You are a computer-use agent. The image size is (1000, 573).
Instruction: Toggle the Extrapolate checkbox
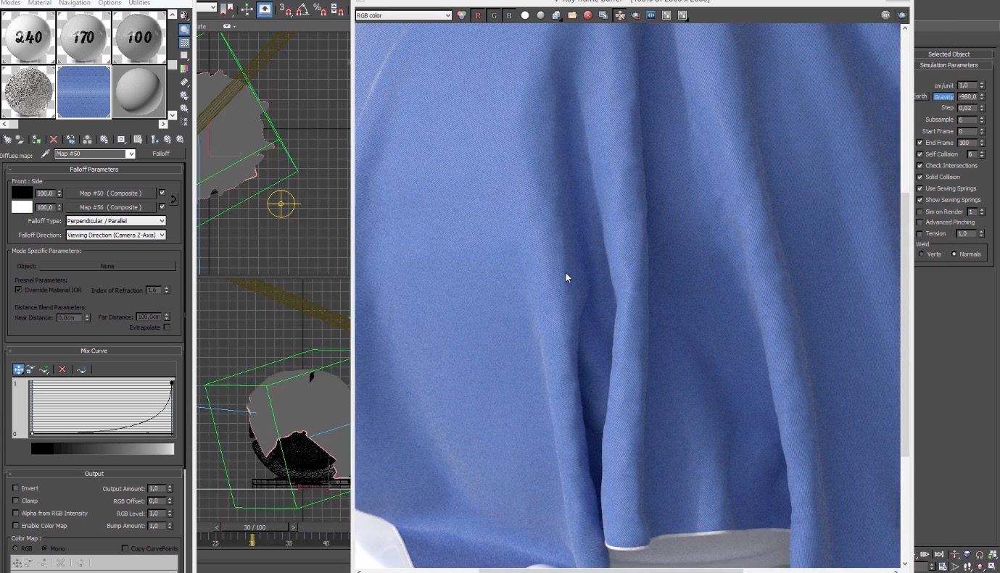point(167,327)
